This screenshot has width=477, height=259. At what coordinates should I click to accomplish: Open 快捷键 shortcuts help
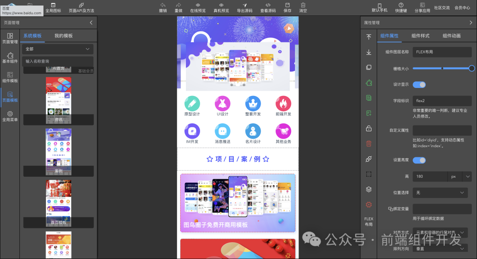(x=401, y=8)
